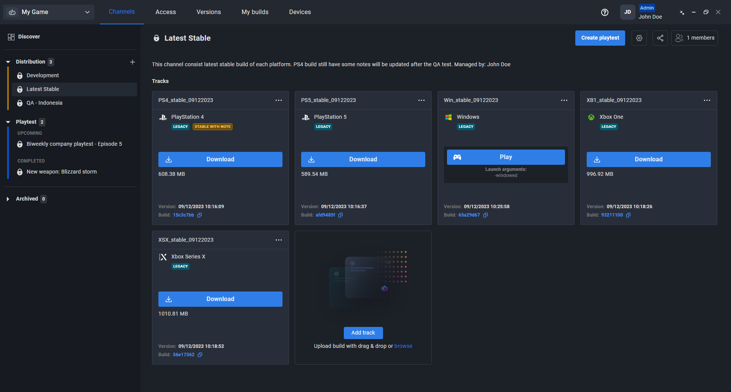Viewport: 731px width, 392px height.
Task: Open build link afd9485f
Action: point(326,215)
